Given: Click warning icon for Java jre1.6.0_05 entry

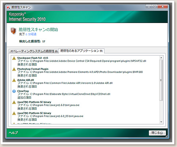Looking at the screenshot, I should point(14,113).
